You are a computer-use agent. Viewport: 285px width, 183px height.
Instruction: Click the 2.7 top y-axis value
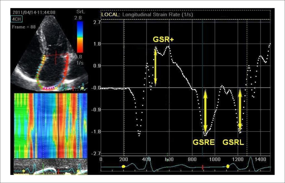[97, 22]
